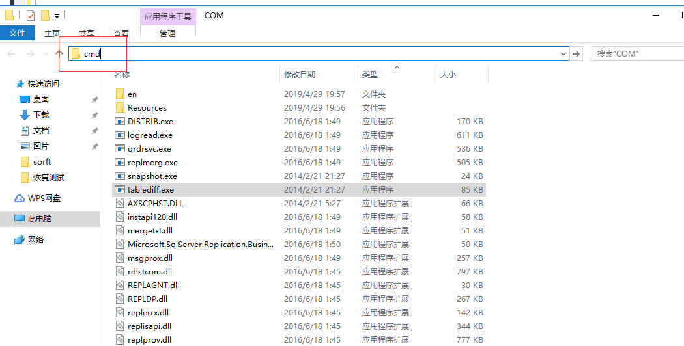The height and width of the screenshot is (346, 684).
Task: Select the Resources folder icon
Action: click(x=121, y=107)
